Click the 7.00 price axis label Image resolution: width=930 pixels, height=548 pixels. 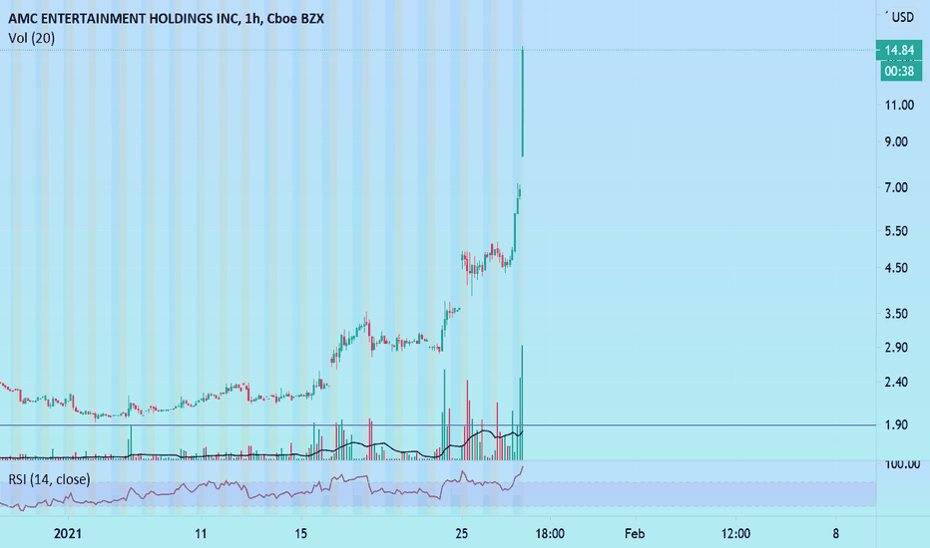coord(896,187)
